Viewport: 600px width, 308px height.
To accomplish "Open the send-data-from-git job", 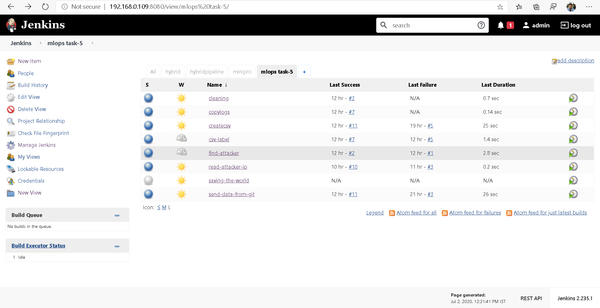I will tap(232, 194).
